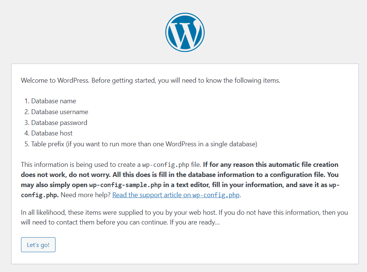Click the "In all likelihood" paragraph start

pyautogui.click(x=41, y=213)
